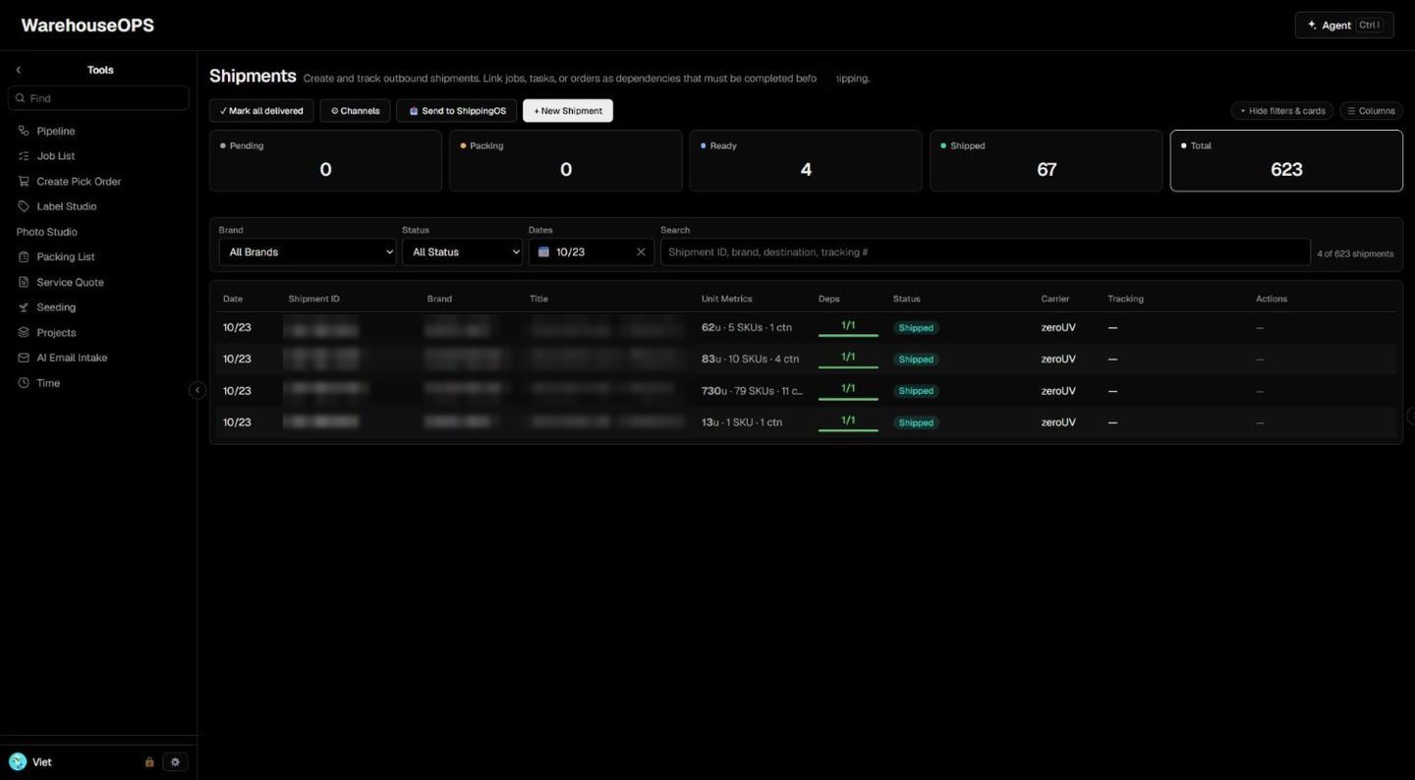Clear the 10/23 date filter

(x=641, y=252)
